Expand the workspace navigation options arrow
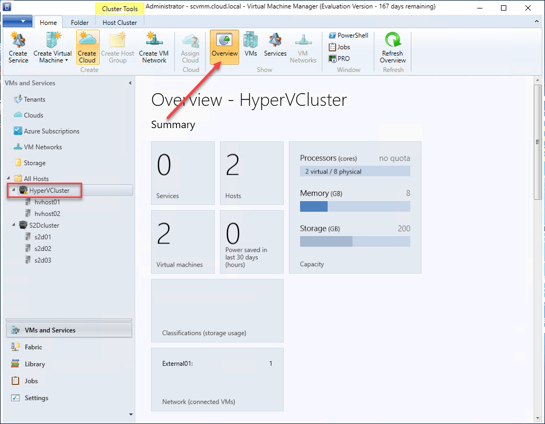 tap(131, 414)
